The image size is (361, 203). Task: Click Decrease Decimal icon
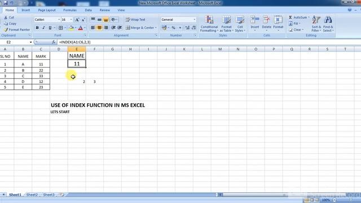coord(193,28)
